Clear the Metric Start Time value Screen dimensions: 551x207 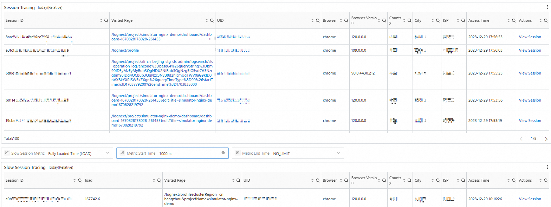tap(223, 153)
